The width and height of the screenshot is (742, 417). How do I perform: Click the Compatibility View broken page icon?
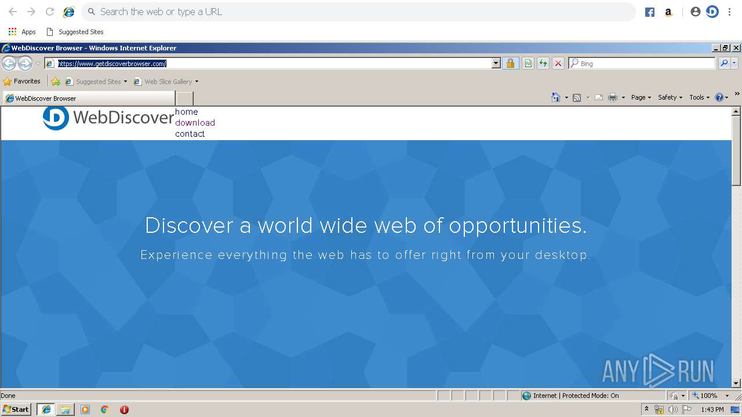[x=528, y=64]
